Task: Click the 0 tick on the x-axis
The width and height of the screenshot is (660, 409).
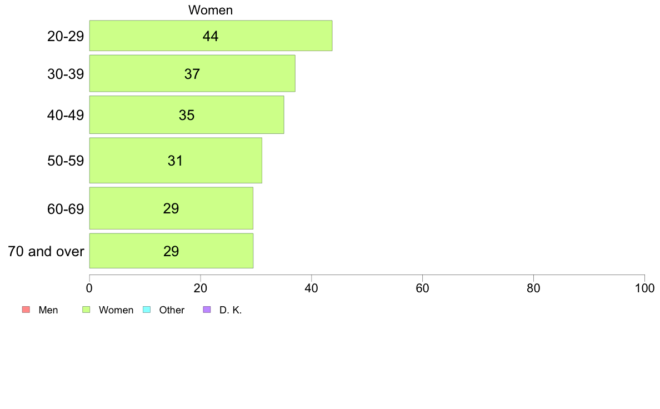Action: [x=89, y=288]
